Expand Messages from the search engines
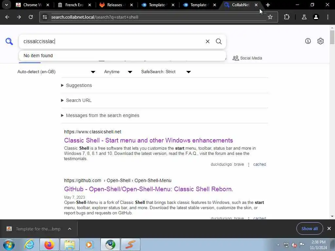Screen dimensions: 335x251 coord(100,115)
